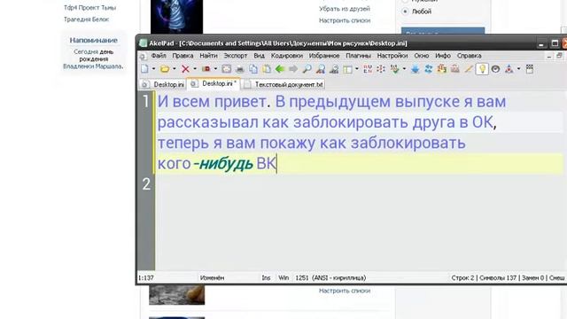Screen dimensions: 567x319
Task: Open the Избранное menu
Action: pyautogui.click(x=324, y=56)
